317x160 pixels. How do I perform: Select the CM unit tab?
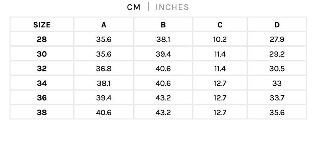[x=134, y=7]
